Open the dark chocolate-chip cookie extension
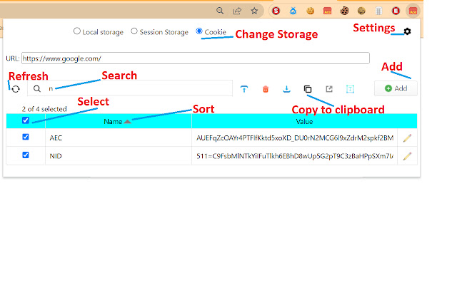 point(344,11)
